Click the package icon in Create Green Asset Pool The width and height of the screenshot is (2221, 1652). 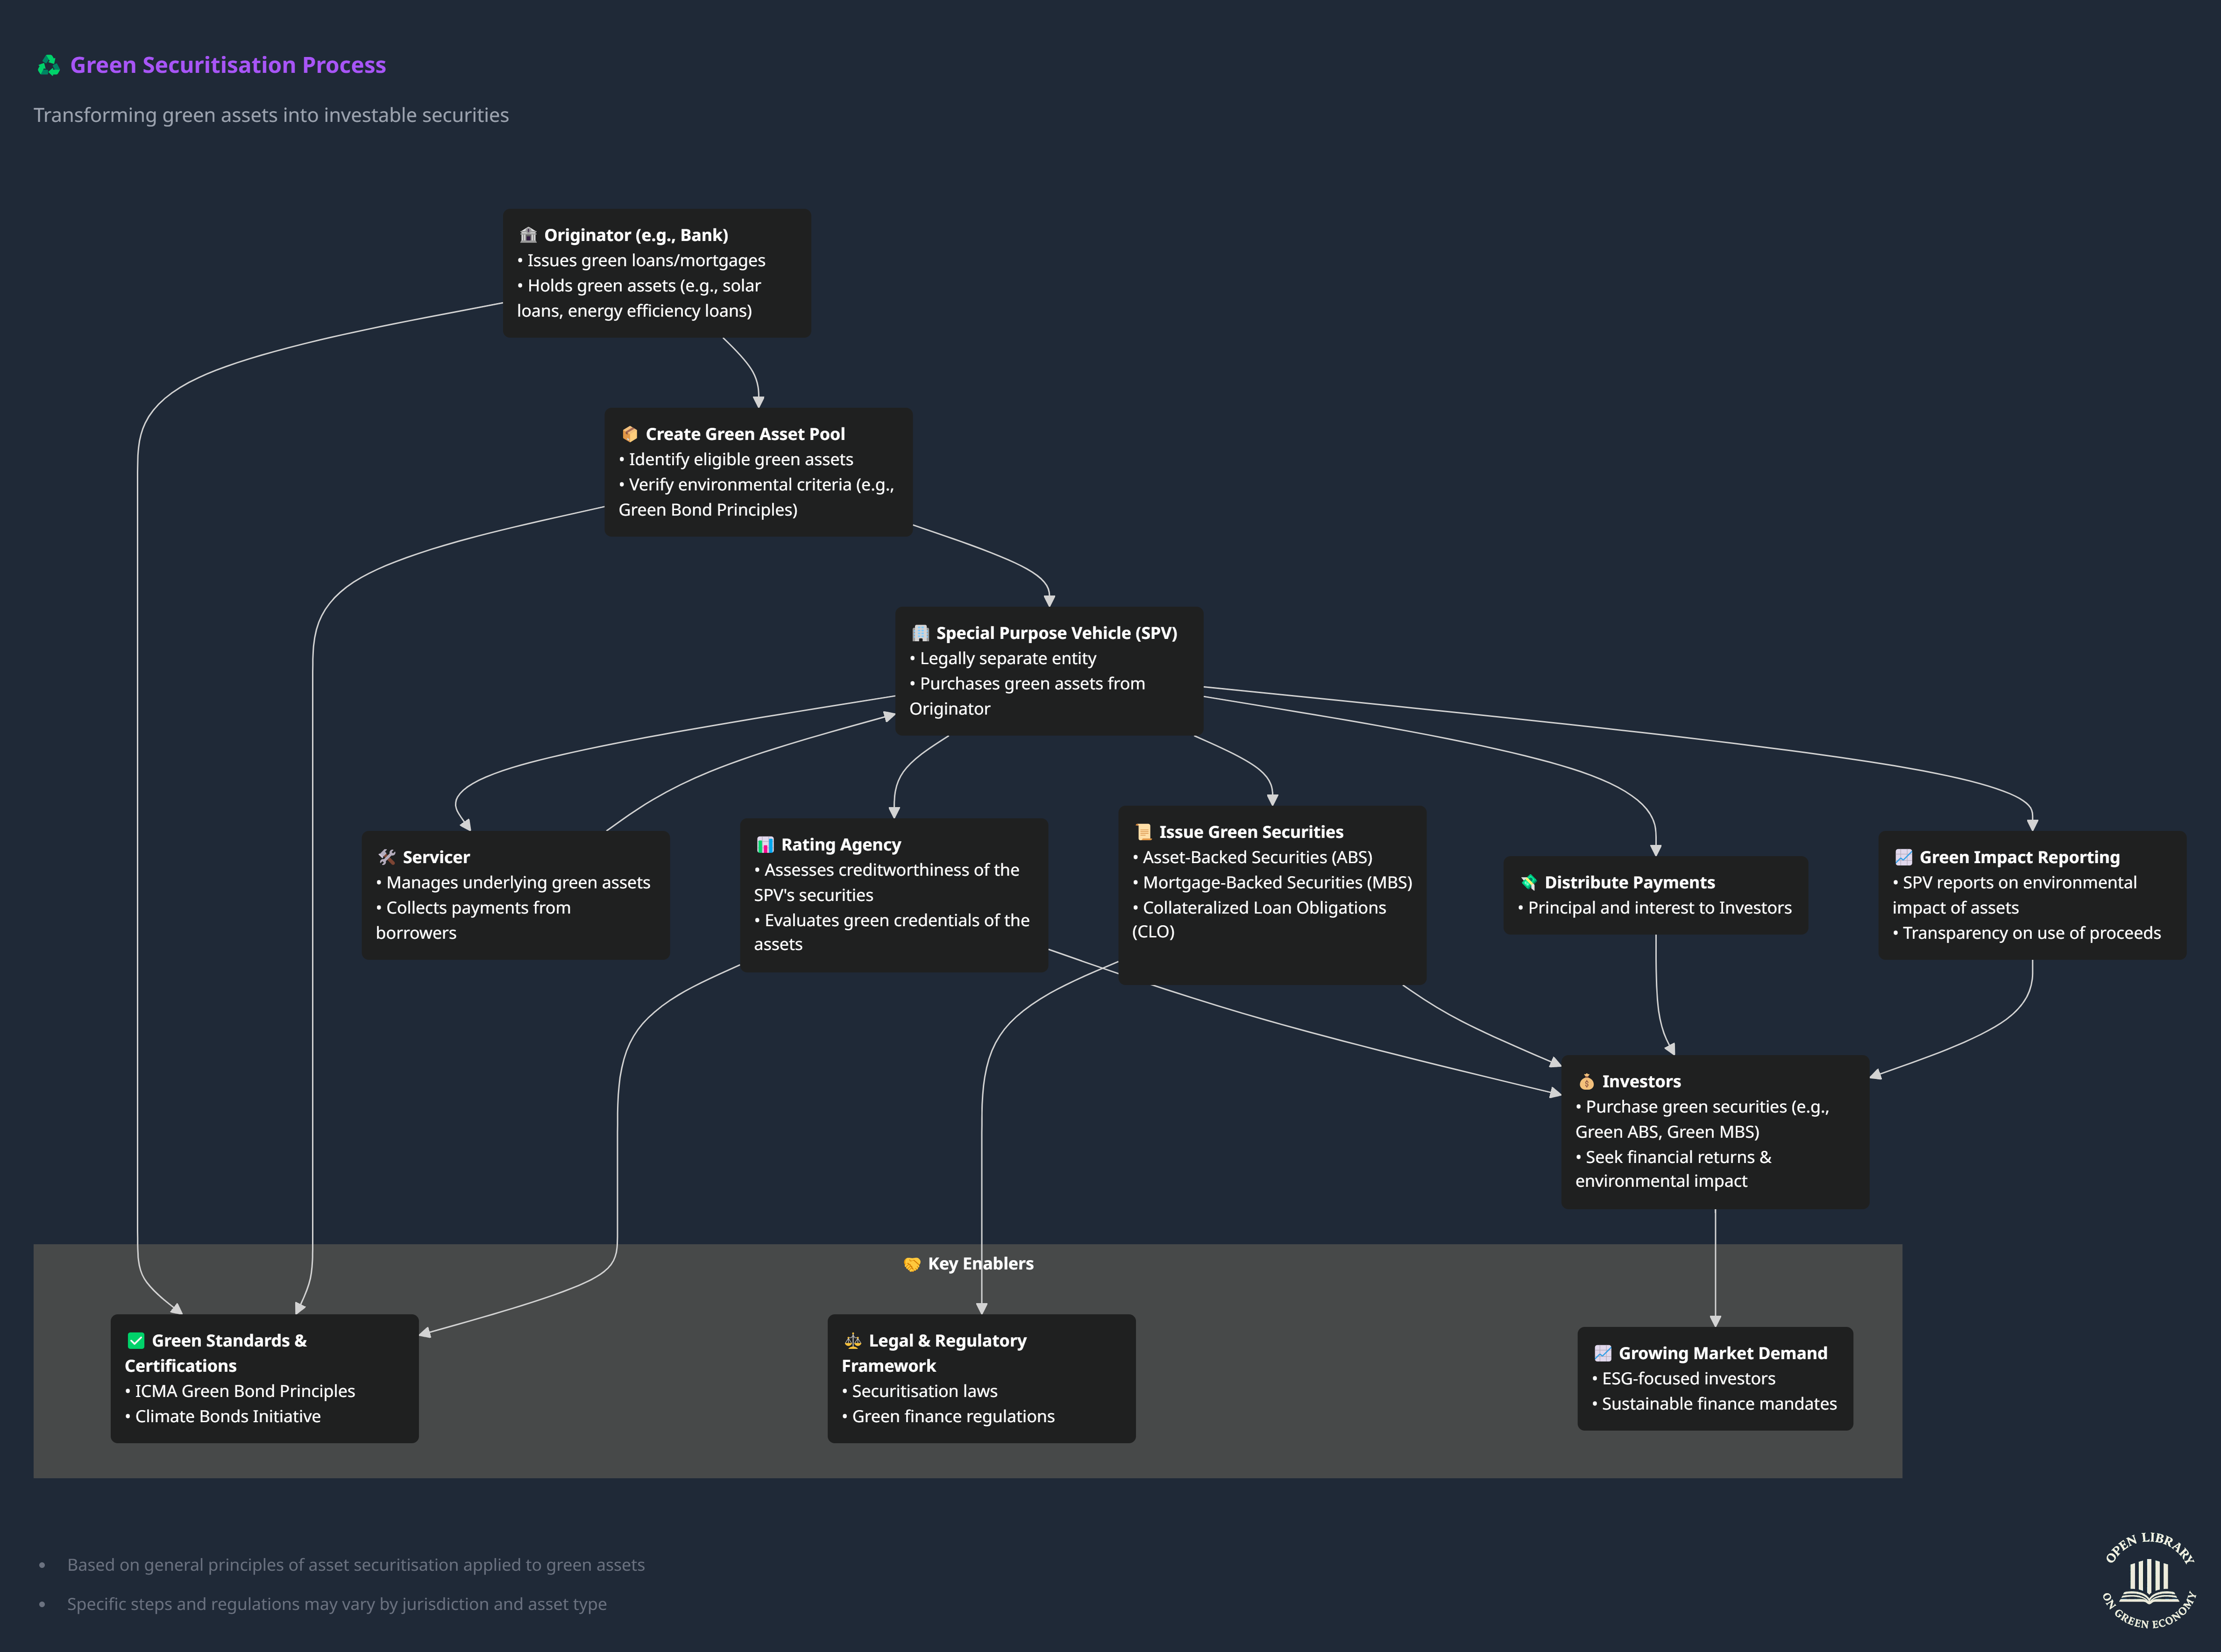(629, 435)
